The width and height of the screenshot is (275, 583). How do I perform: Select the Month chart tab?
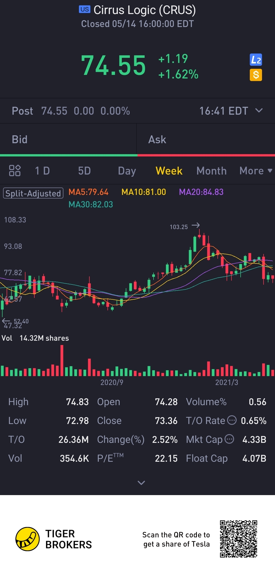coord(212,171)
